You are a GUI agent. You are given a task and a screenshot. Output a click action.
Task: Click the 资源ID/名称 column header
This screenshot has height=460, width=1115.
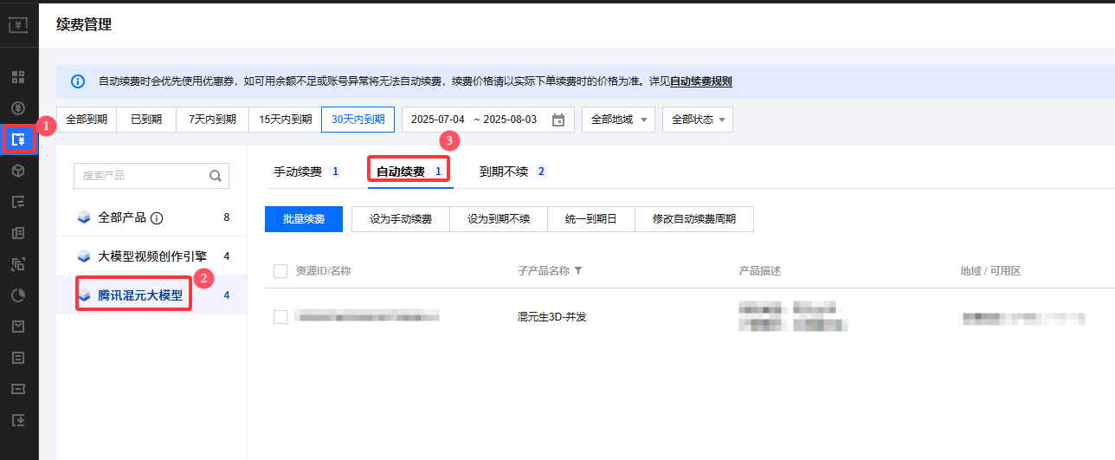[323, 271]
